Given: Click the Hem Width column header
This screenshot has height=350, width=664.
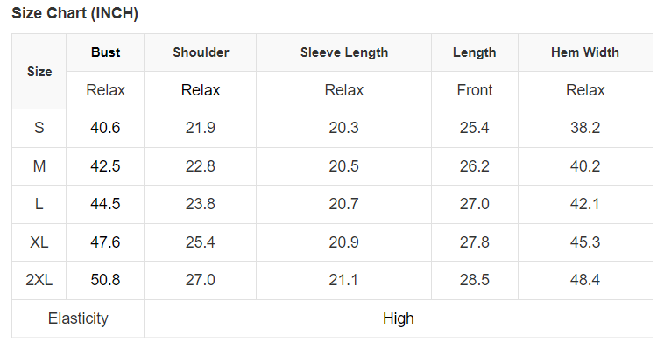Looking at the screenshot, I should [x=584, y=52].
